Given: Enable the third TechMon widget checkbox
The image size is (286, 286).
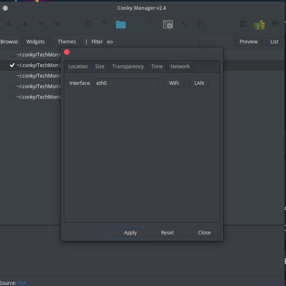Looking at the screenshot, I should click(12, 76).
